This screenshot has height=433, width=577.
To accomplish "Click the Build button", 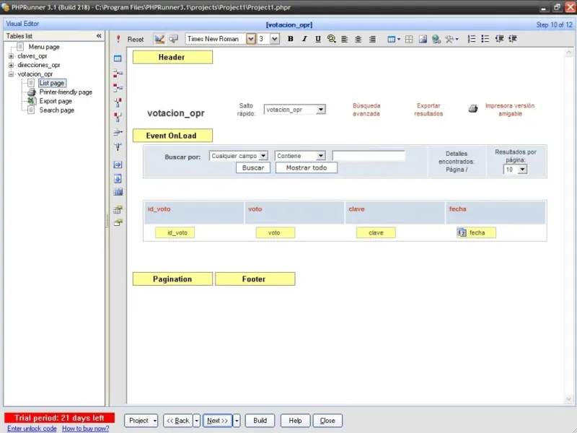I will (260, 421).
